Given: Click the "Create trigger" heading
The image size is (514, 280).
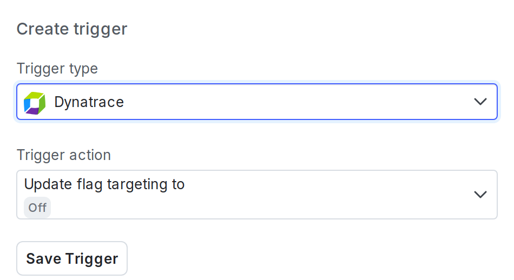Looking at the screenshot, I should (x=72, y=29).
